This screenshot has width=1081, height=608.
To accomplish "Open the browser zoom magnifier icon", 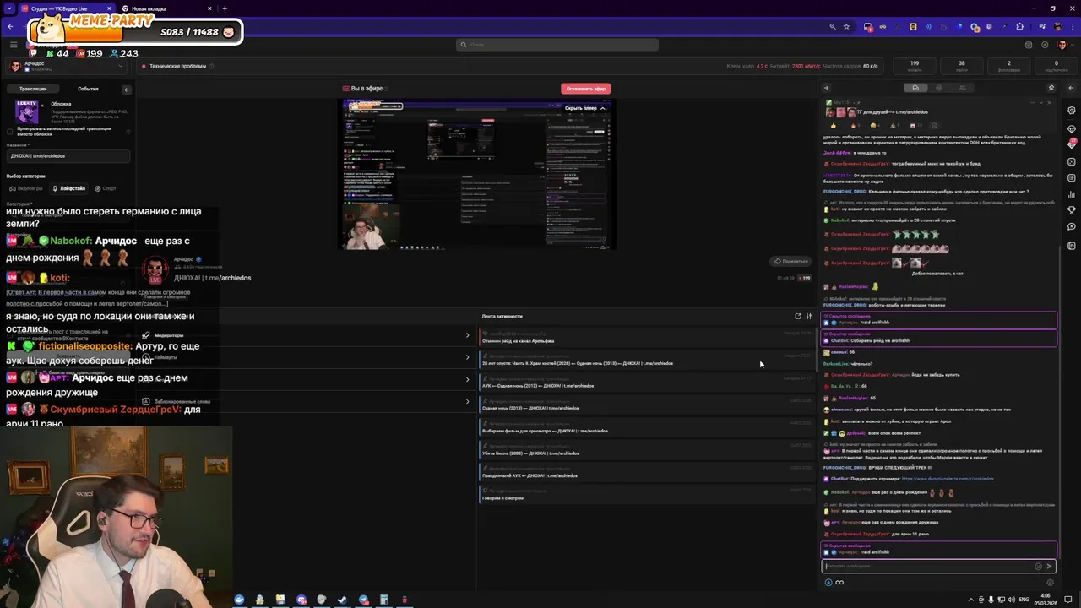I will 833,27.
